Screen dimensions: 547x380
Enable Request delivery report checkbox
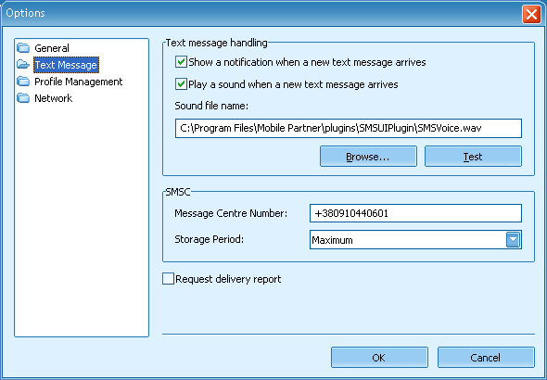pyautogui.click(x=168, y=279)
